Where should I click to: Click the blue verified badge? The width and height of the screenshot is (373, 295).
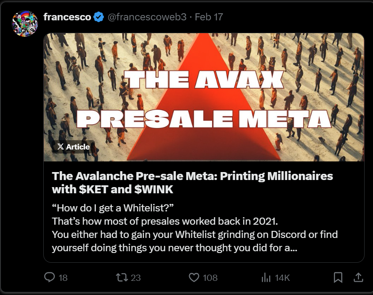[99, 17]
